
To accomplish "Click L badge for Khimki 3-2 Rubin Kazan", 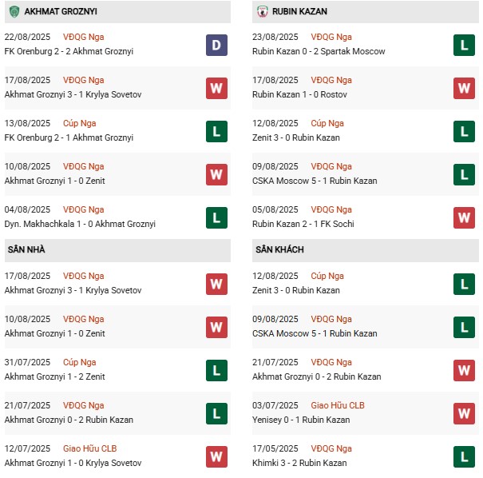I will 464,456.
